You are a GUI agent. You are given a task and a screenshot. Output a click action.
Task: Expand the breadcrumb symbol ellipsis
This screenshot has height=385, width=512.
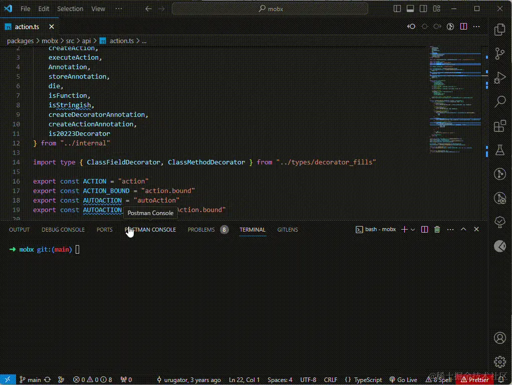tap(144, 41)
